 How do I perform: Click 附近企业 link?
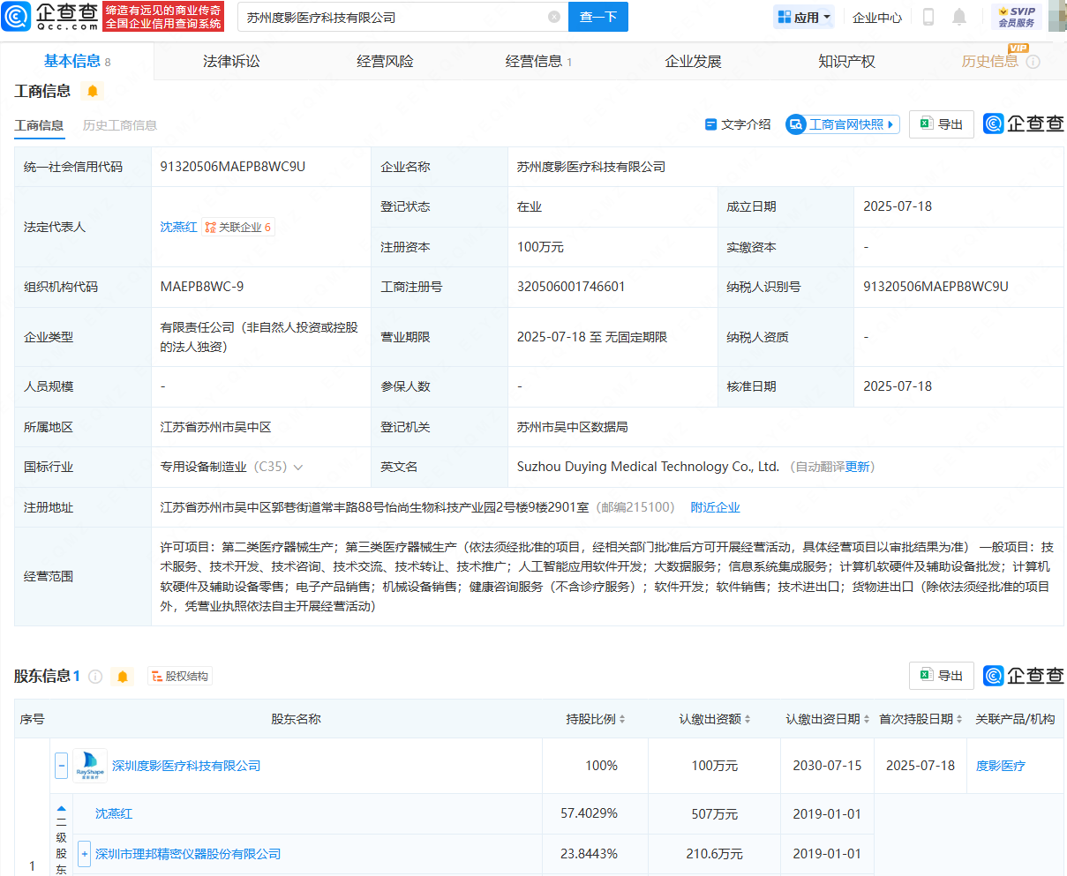click(x=715, y=507)
